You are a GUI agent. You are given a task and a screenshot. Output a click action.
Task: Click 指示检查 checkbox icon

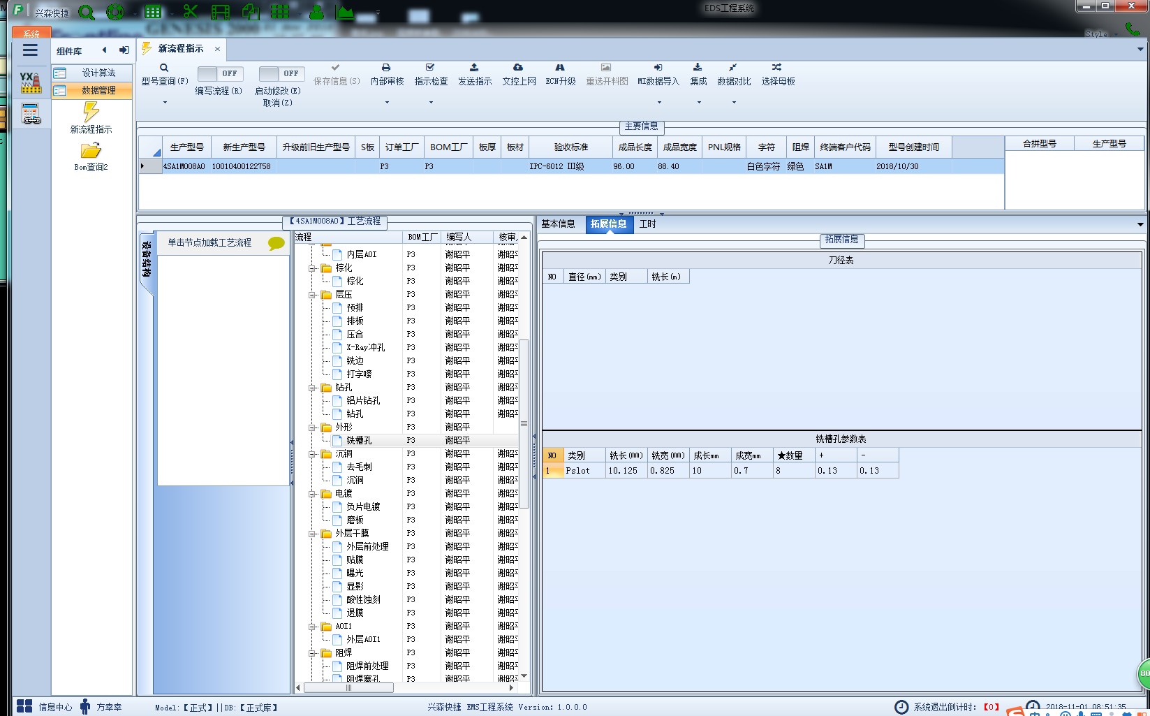(430, 68)
